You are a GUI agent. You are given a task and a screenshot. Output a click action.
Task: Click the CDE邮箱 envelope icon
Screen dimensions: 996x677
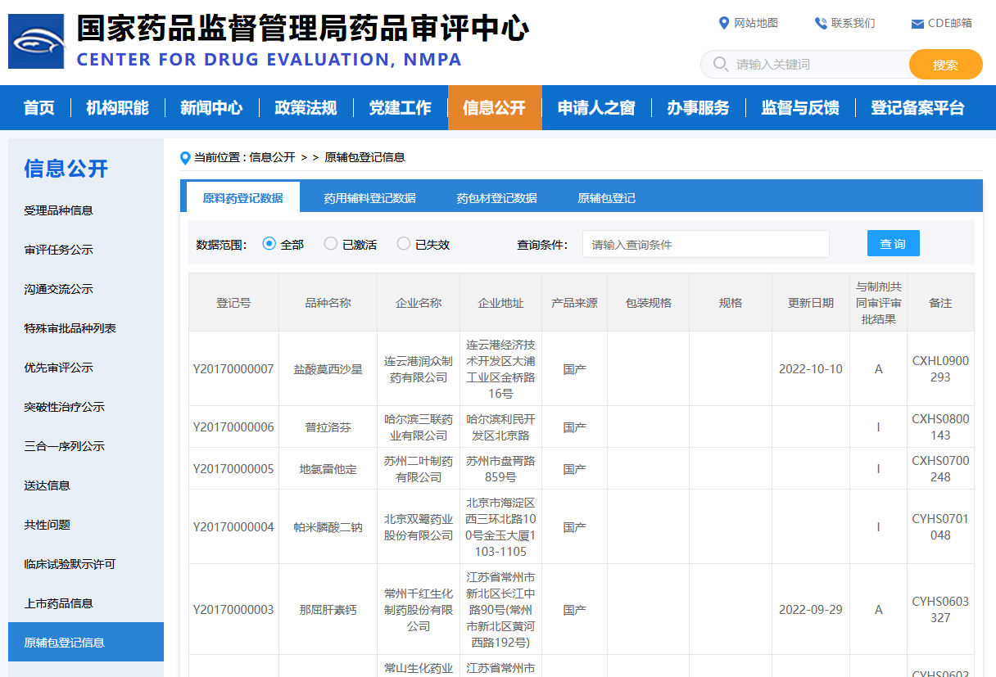(x=917, y=24)
